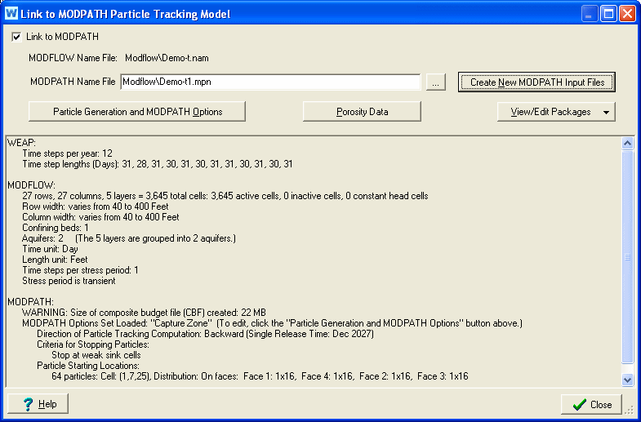
Task: Click the 'Modflow\Demo-t.nam' file name text
Action: (x=167, y=58)
